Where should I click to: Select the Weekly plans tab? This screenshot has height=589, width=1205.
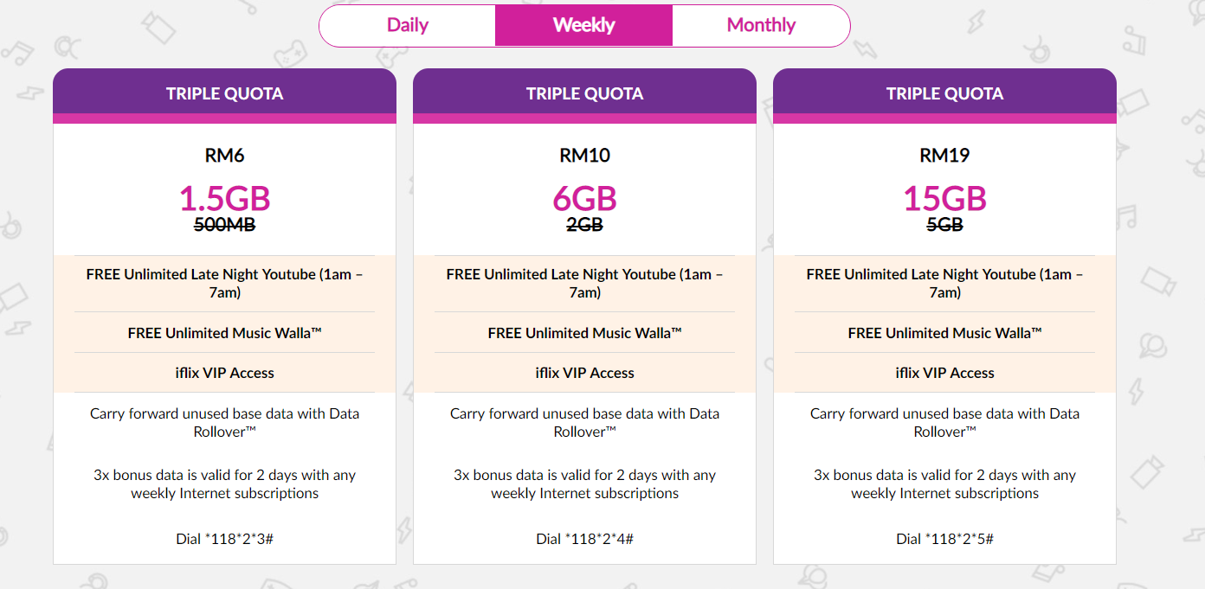click(x=583, y=25)
